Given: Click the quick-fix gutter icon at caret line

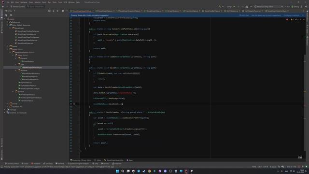Looking at the screenshot, I should pyautogui.click(x=74, y=104).
